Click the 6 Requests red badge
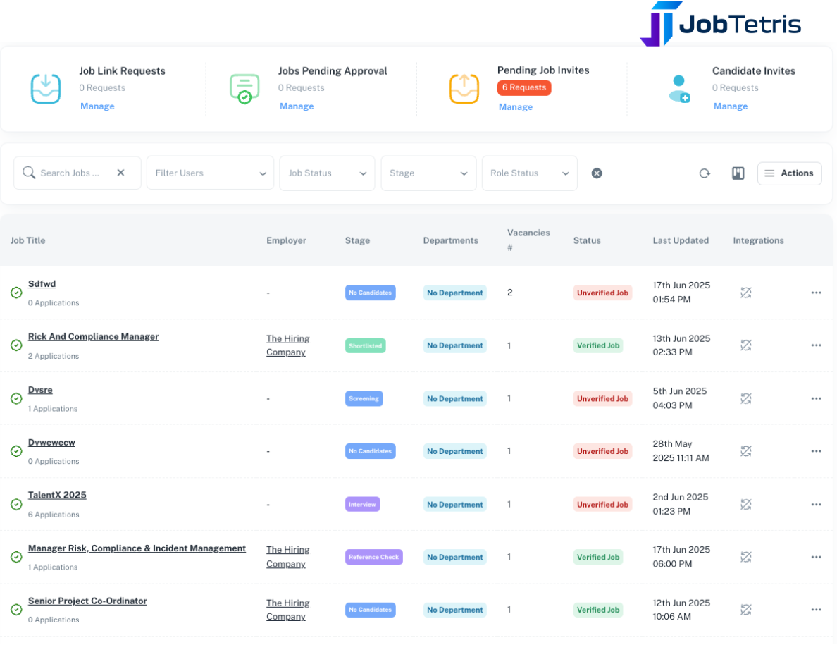 [524, 87]
